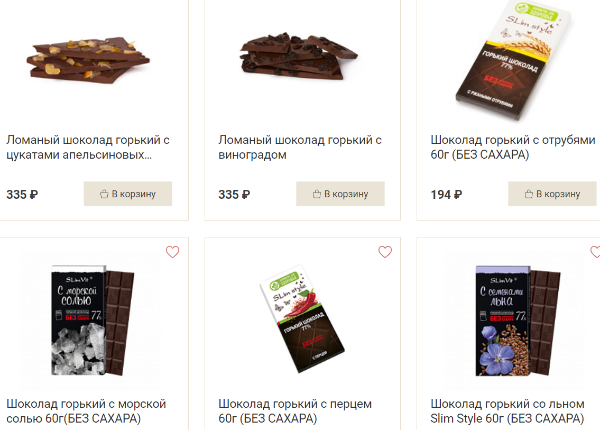600x430 pixels.
Task: Open 'Ломаный шоколад горький с виноградом' title
Action: point(300,147)
